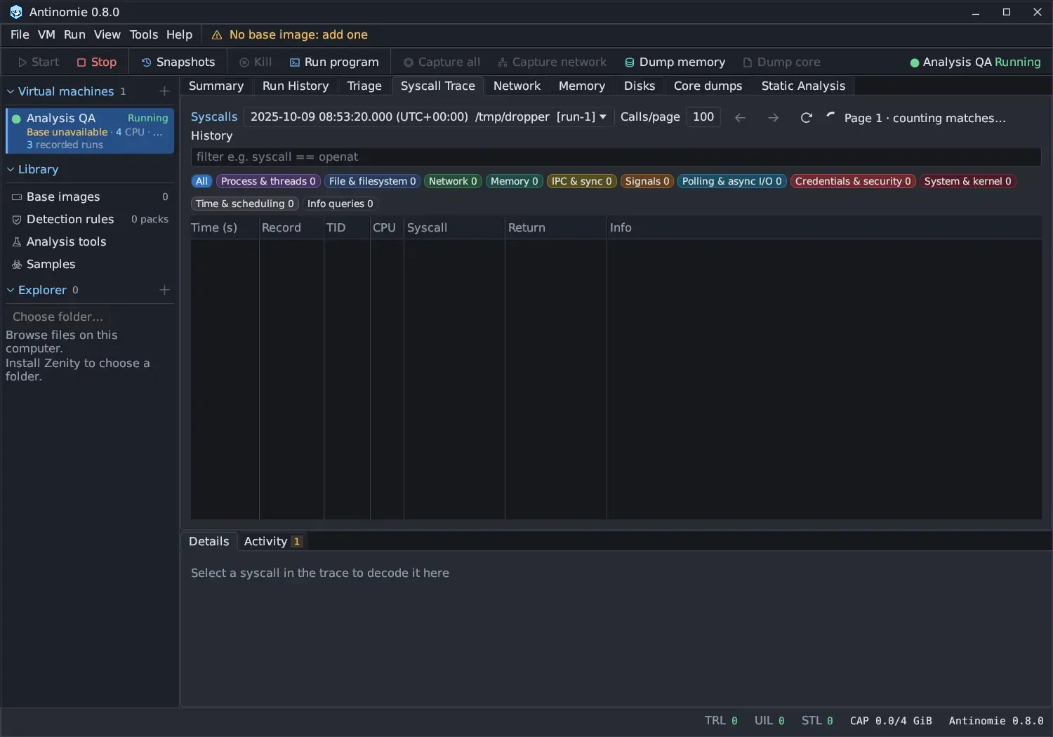Go to previous page with left arrow

coord(740,117)
